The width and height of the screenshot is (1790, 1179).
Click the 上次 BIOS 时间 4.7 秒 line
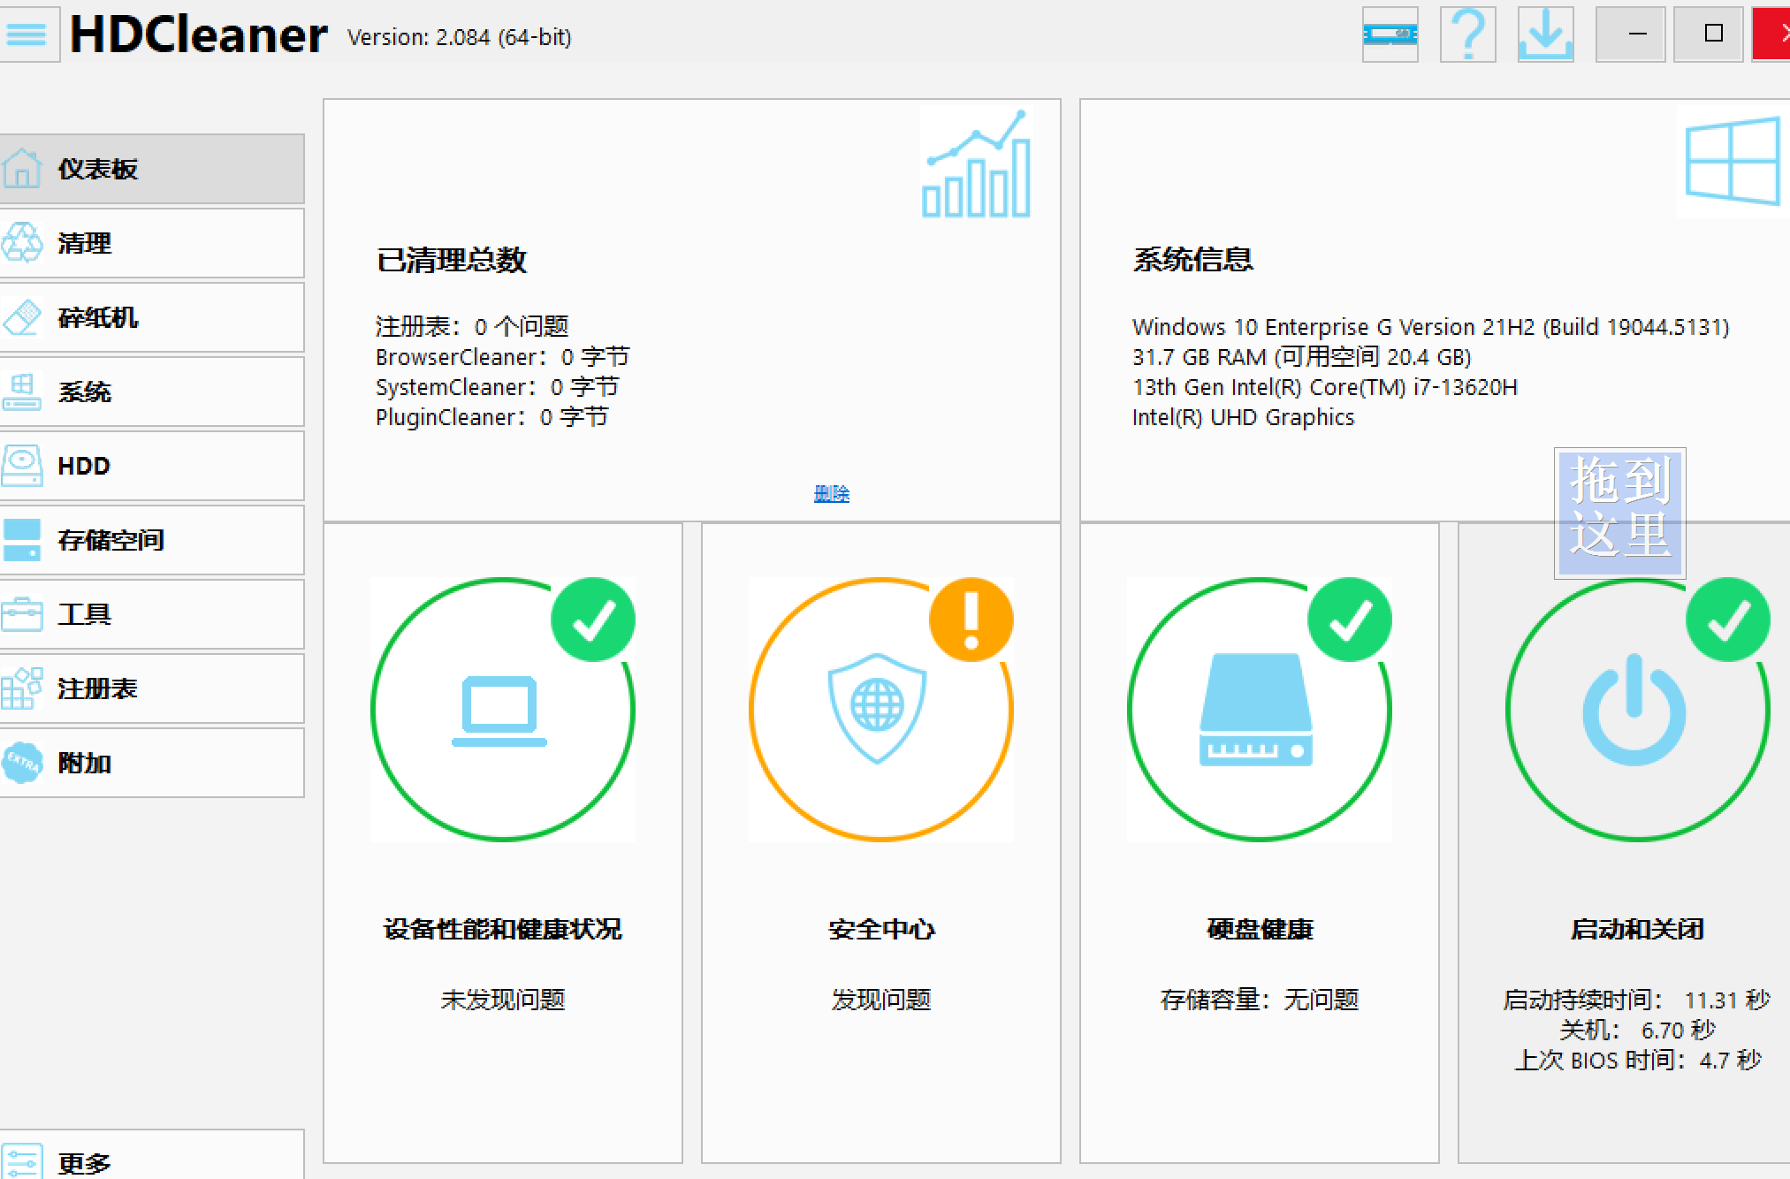(1637, 1060)
